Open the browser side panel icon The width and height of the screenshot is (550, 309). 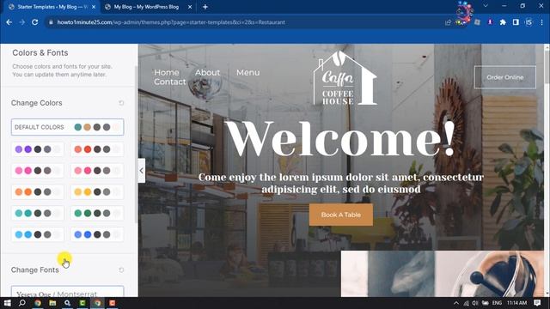tap(516, 22)
